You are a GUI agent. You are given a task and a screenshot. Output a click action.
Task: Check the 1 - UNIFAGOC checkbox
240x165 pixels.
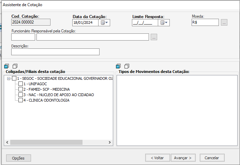(x=21, y=84)
